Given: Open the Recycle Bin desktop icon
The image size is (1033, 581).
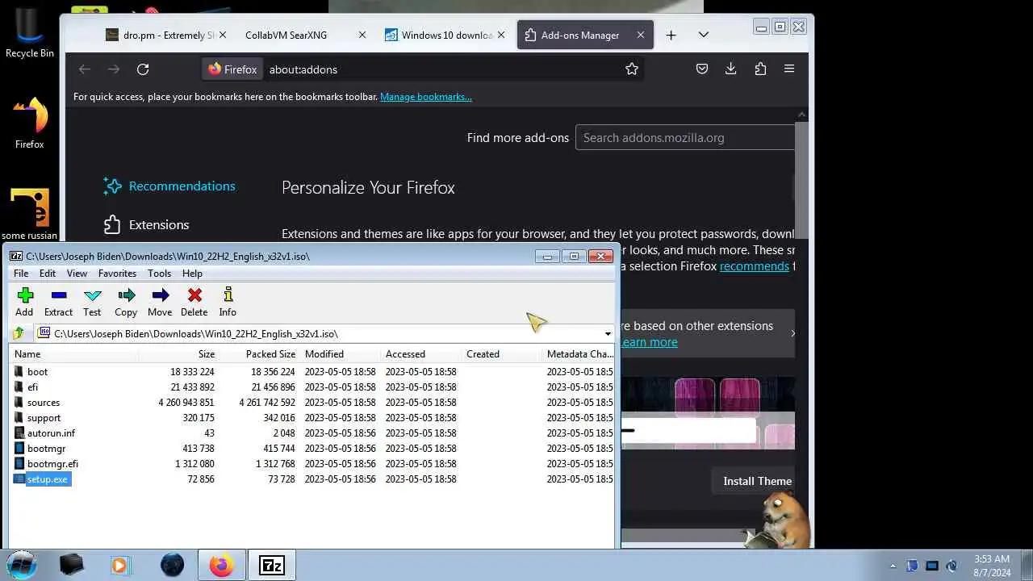Looking at the screenshot, I should tap(29, 33).
